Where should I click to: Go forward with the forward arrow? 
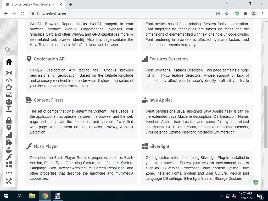tap(14, 14)
